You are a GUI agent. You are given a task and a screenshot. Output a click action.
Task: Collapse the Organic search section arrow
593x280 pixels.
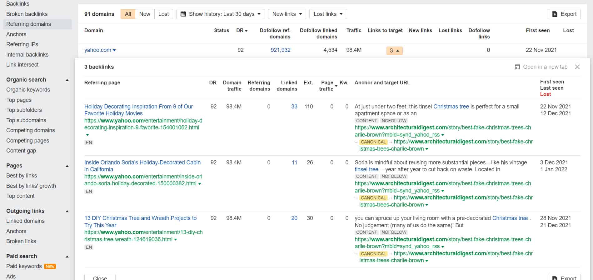pos(67,80)
